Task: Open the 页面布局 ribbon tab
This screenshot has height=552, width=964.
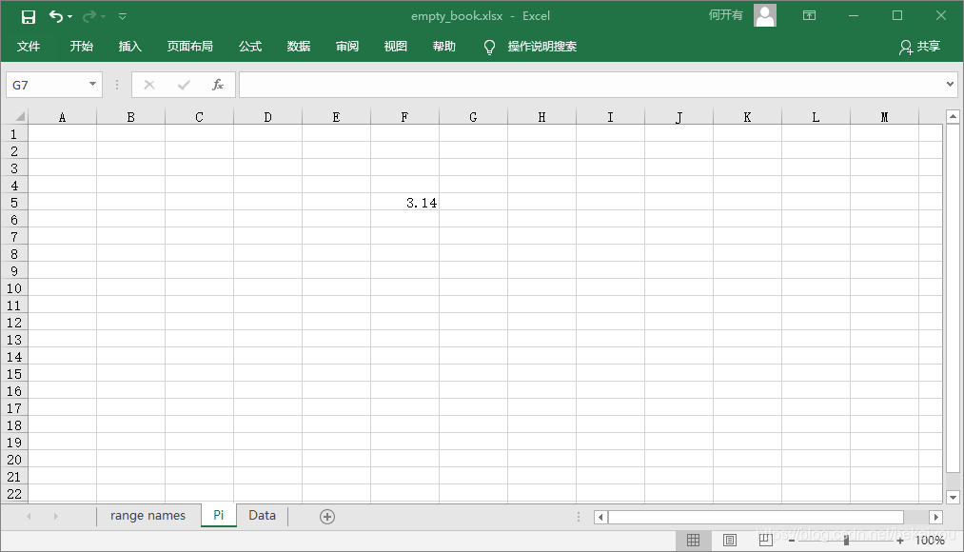Action: 190,46
